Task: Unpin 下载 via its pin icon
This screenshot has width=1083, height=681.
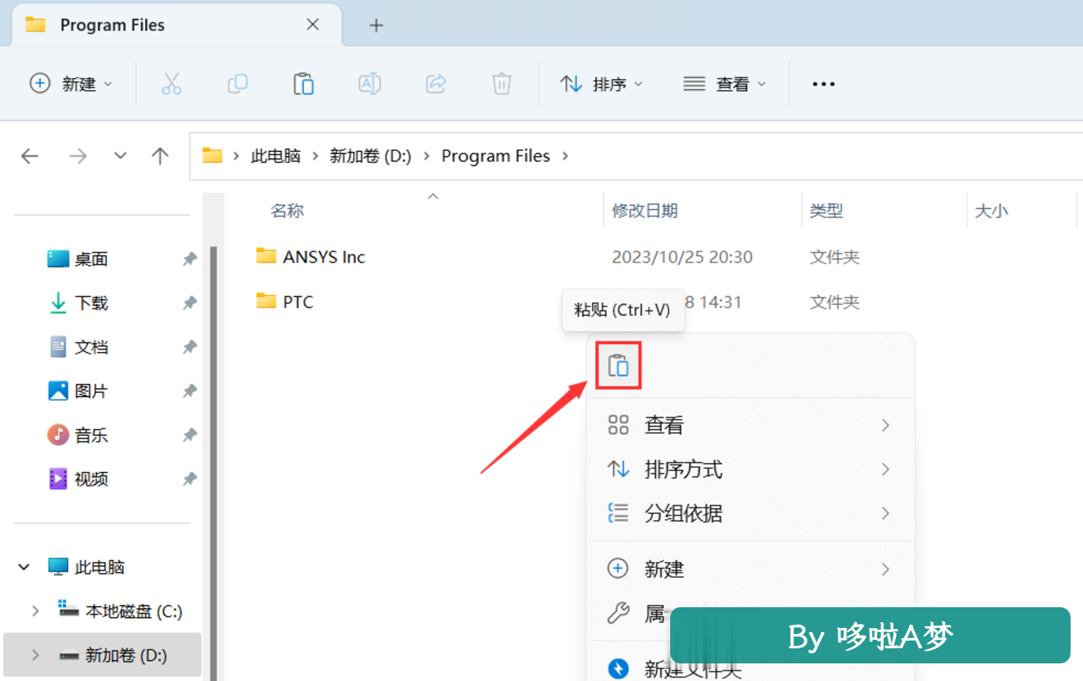Action: (x=189, y=303)
